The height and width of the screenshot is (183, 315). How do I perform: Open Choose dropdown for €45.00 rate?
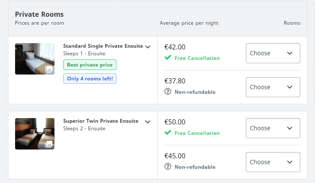(273, 162)
